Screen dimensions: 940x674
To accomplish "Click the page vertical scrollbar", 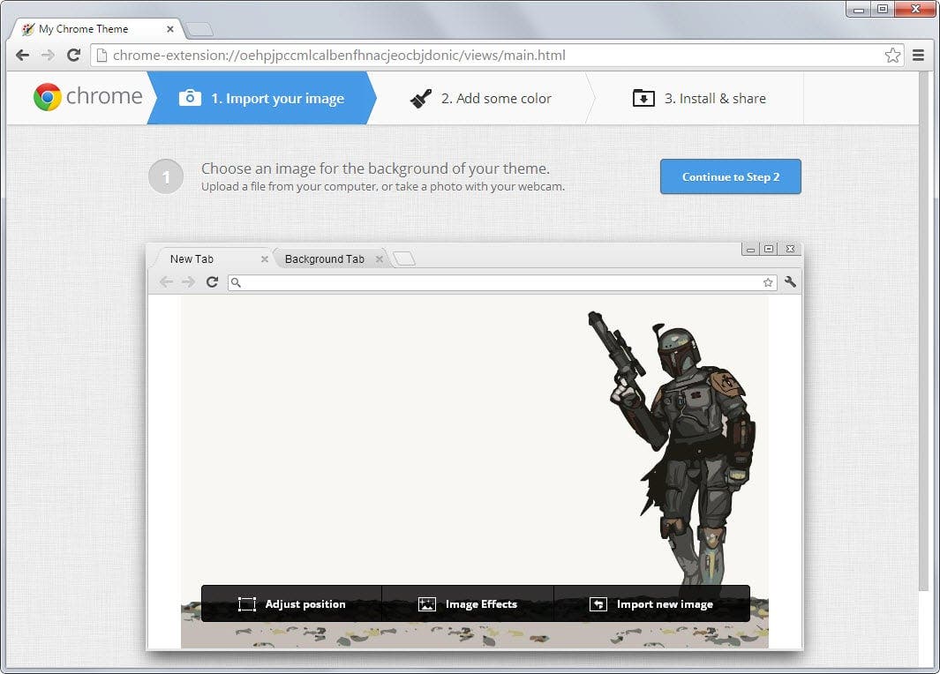I will point(923,331).
